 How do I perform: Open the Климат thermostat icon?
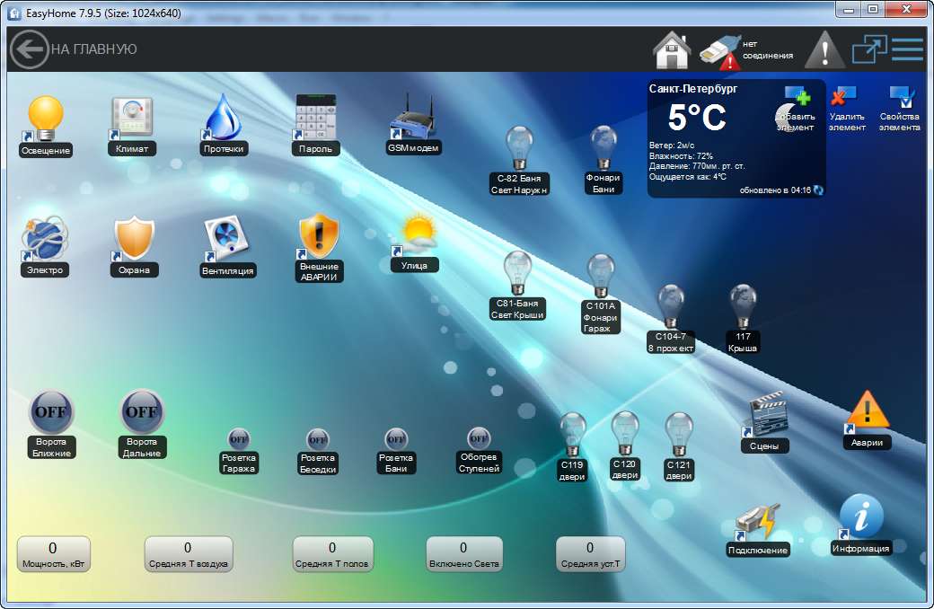(132, 118)
